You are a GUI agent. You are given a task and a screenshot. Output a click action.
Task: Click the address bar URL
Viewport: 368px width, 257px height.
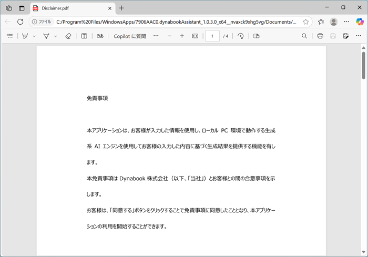coord(176,22)
